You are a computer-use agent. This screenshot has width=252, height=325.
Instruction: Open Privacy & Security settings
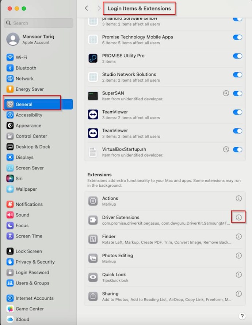pos(30,262)
